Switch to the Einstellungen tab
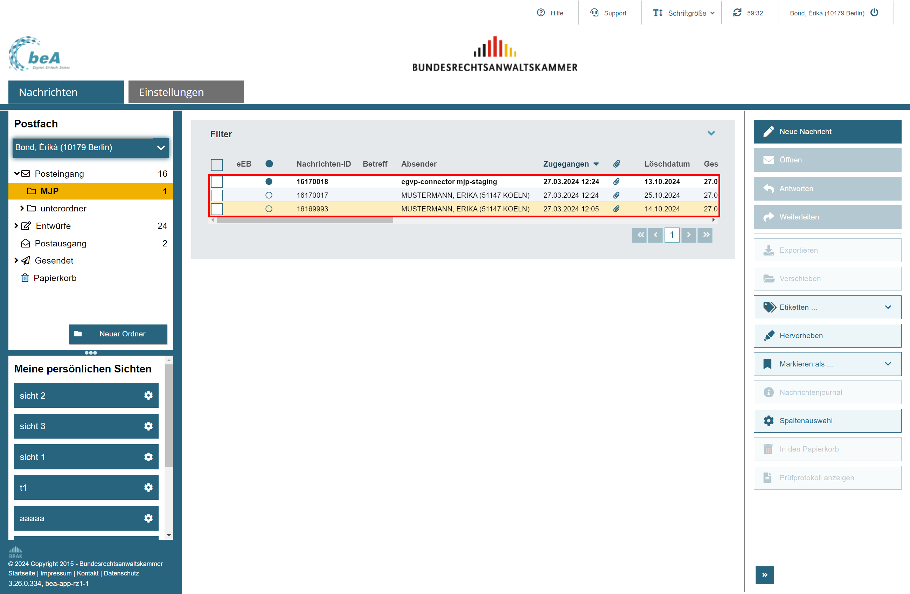 click(x=186, y=92)
